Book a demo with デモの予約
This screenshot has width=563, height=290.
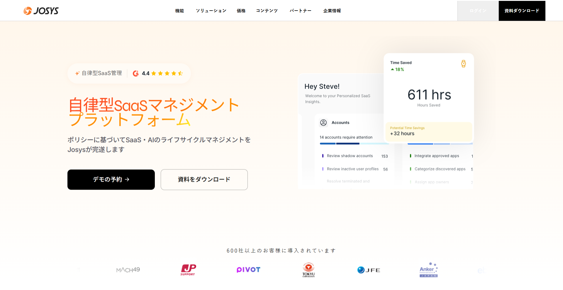[111, 180]
